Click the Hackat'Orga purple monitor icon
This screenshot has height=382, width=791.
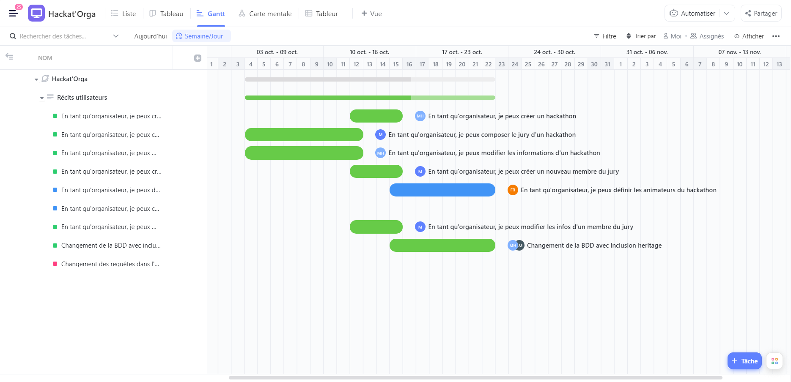tap(36, 14)
